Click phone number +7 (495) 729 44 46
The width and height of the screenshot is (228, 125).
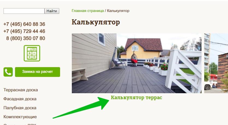click(x=24, y=31)
